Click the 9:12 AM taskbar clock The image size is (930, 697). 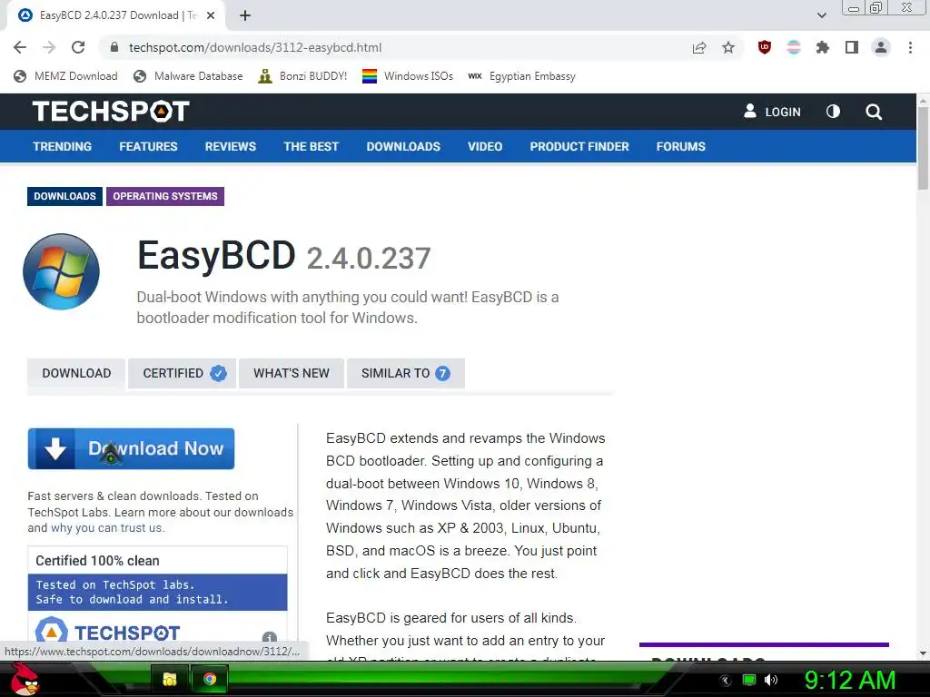point(849,680)
